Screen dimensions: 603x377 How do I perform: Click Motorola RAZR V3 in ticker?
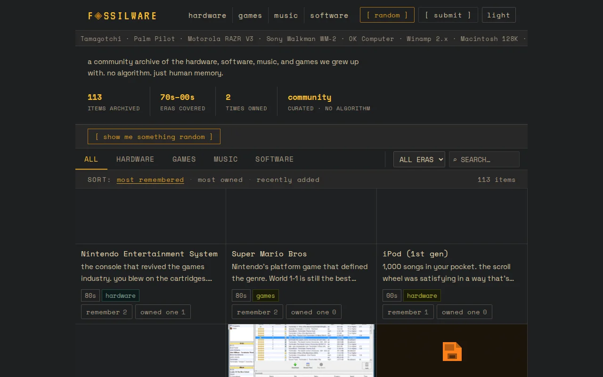[x=220, y=39]
